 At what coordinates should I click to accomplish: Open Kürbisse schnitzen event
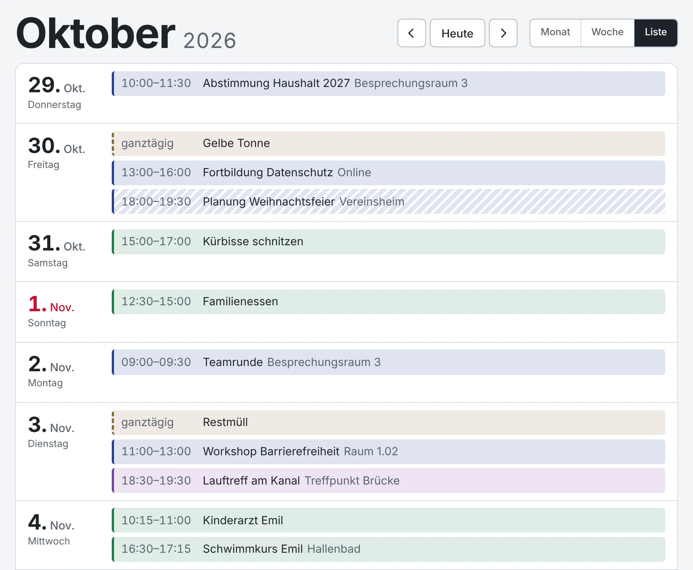coord(388,242)
